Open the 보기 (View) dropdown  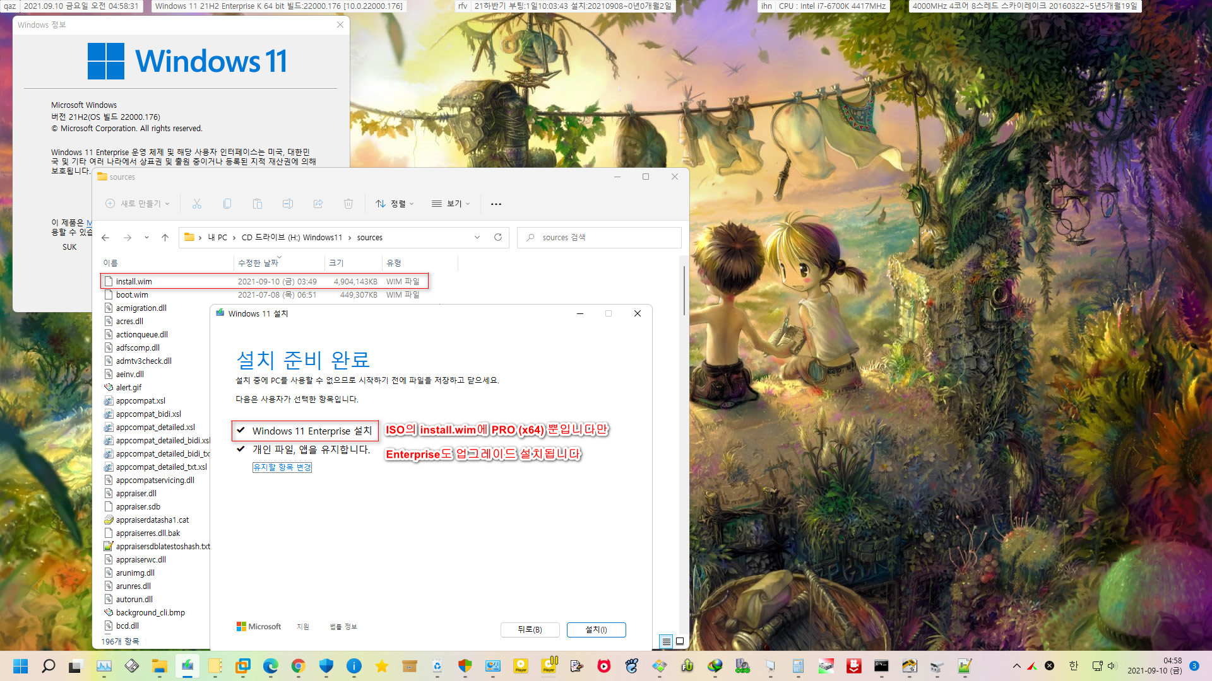click(x=451, y=204)
